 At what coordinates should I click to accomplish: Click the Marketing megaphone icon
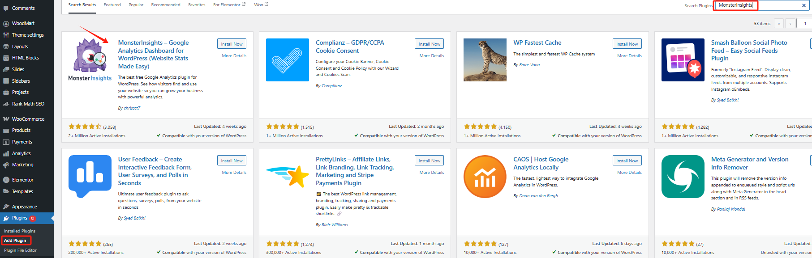(6, 165)
